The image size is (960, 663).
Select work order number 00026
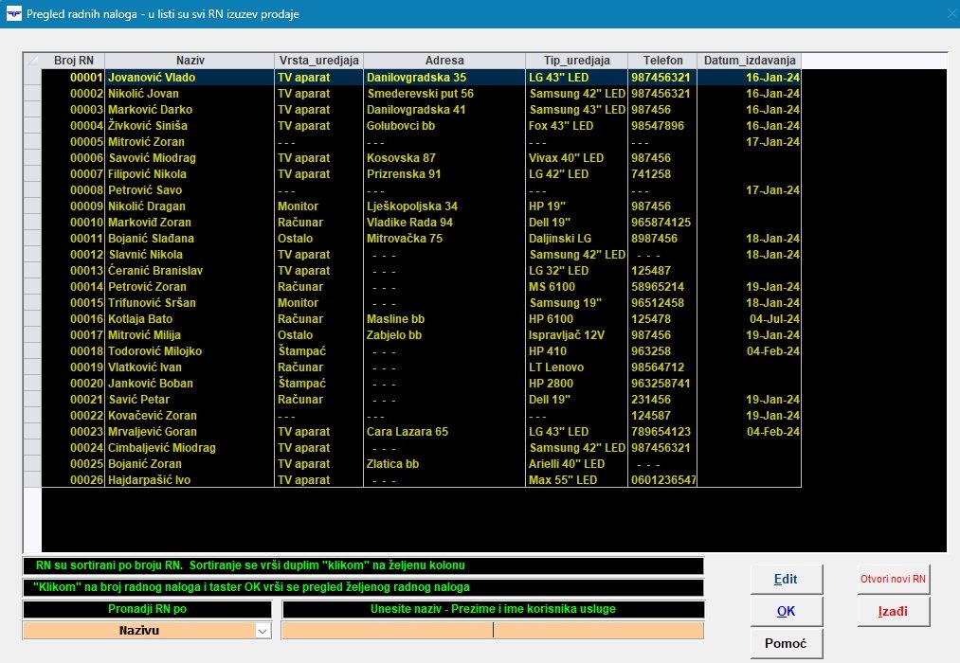click(x=85, y=480)
